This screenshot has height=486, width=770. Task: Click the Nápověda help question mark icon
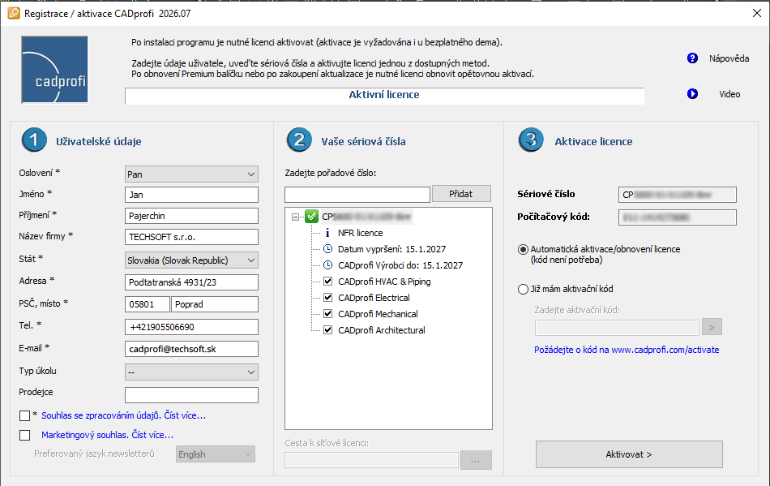tap(692, 58)
